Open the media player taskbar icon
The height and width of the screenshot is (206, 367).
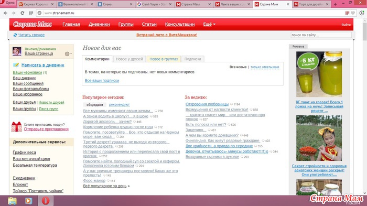[x=29, y=201]
